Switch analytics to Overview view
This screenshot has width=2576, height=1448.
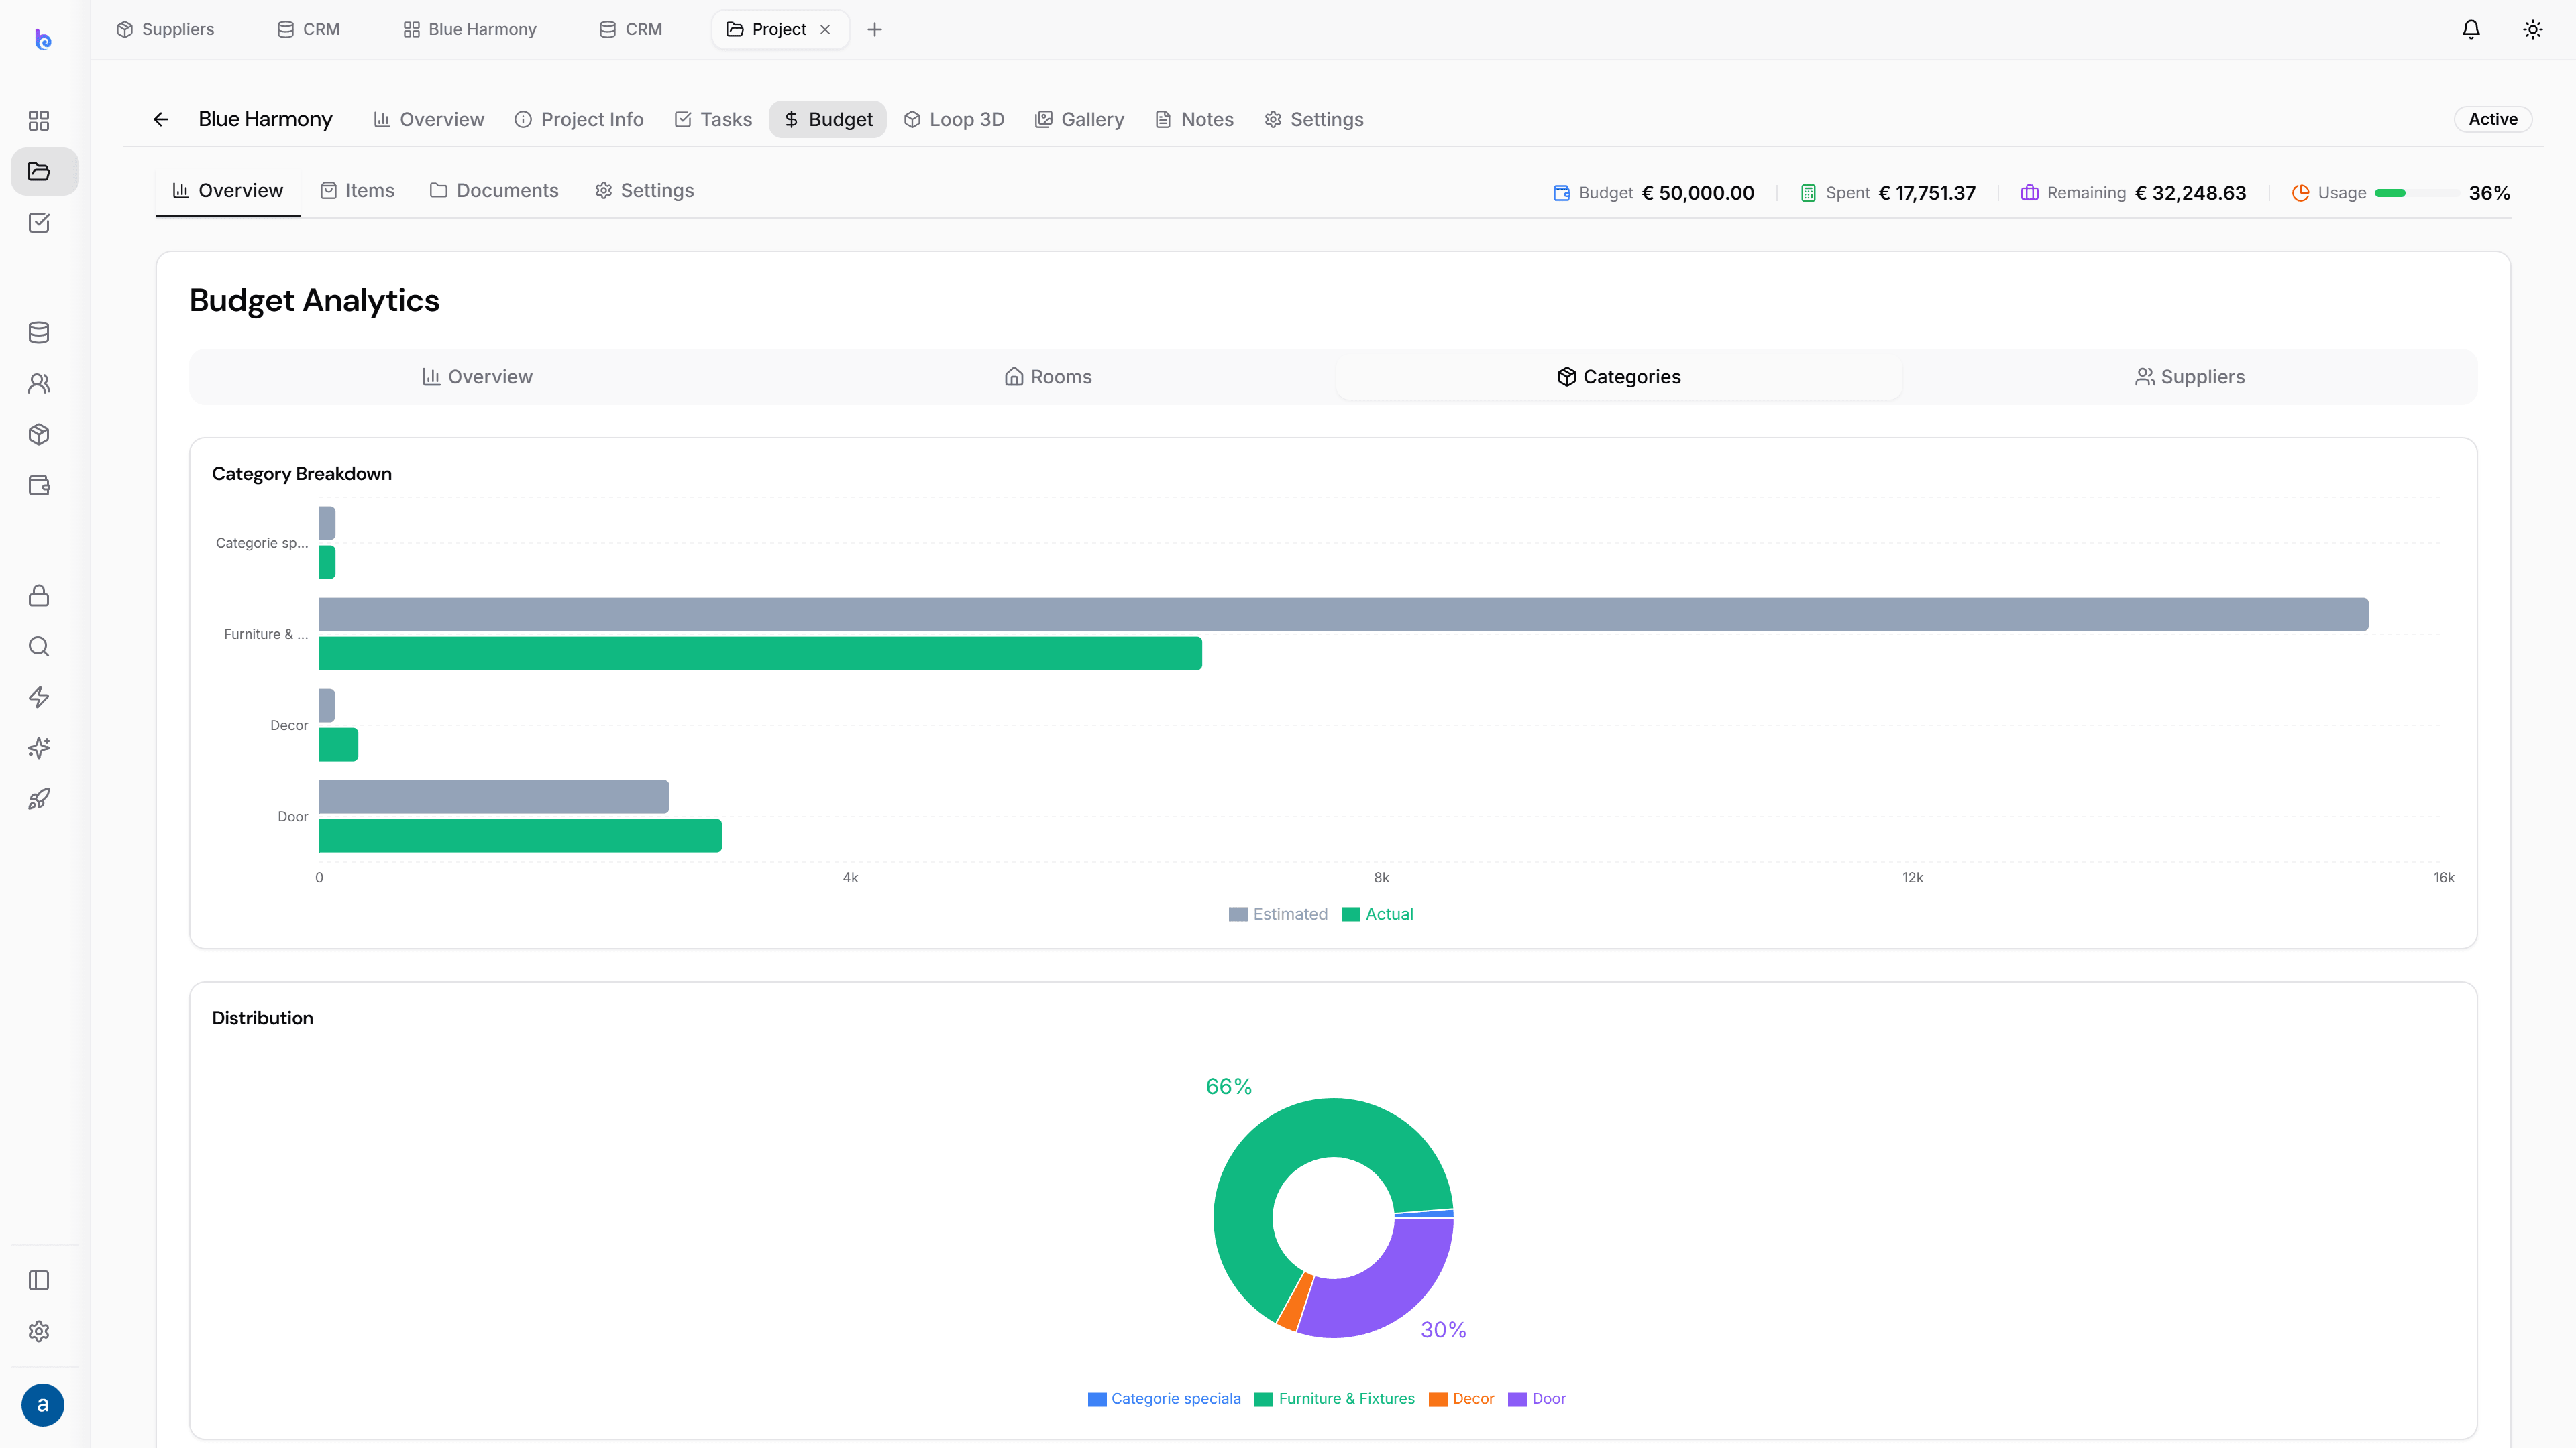pos(477,377)
